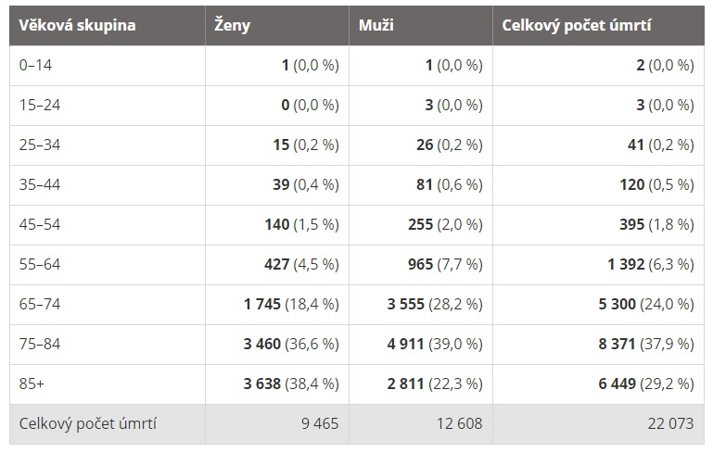The height and width of the screenshot is (453, 713).
Task: Click the Muži column header
Action: [421, 25]
